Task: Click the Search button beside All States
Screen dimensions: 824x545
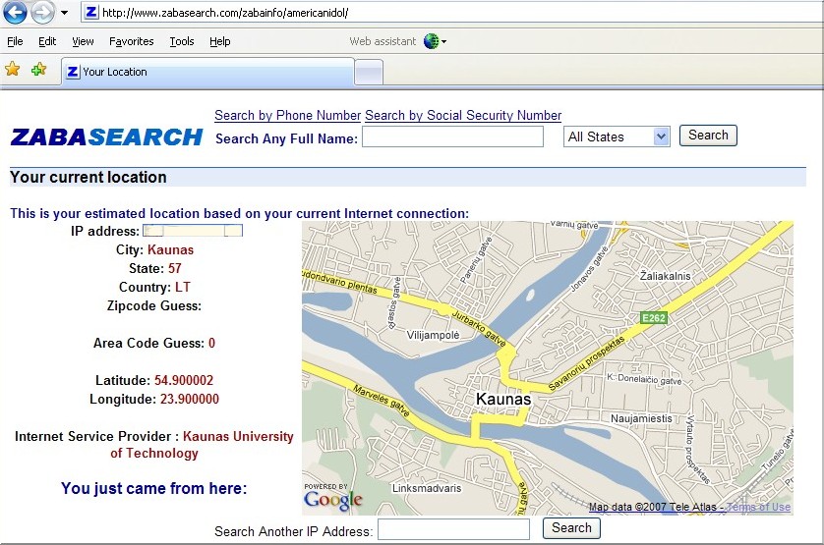Action: [708, 136]
